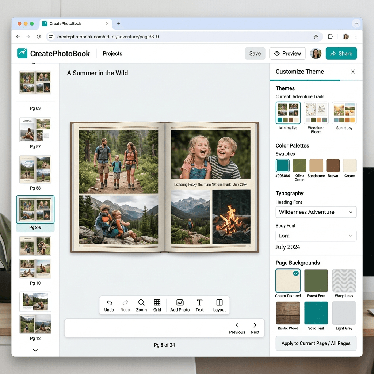Select the Cream Textured page background
This screenshot has height=374, width=374.
coord(288,281)
